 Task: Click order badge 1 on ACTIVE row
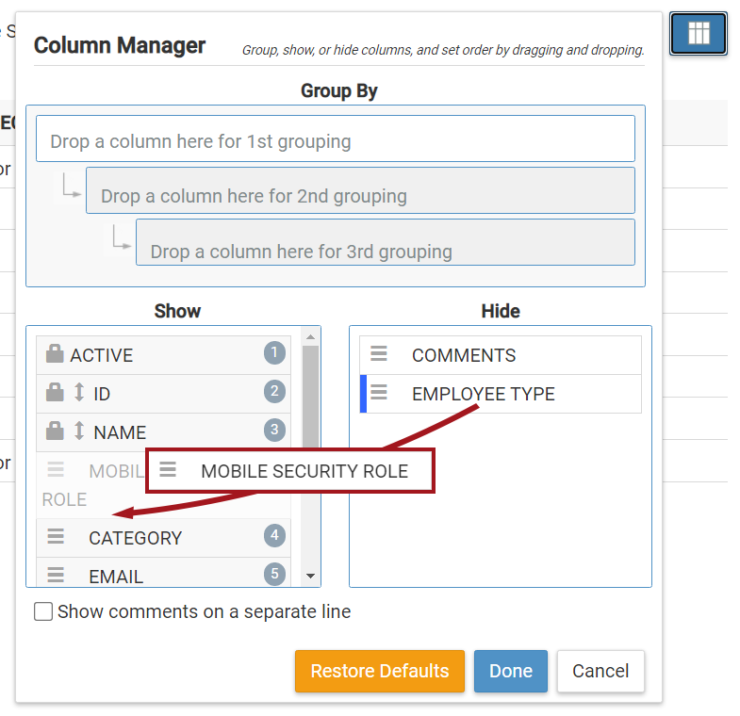274,352
